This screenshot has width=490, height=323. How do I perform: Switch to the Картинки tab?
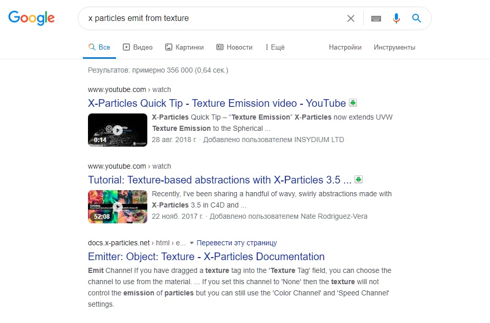pos(184,47)
